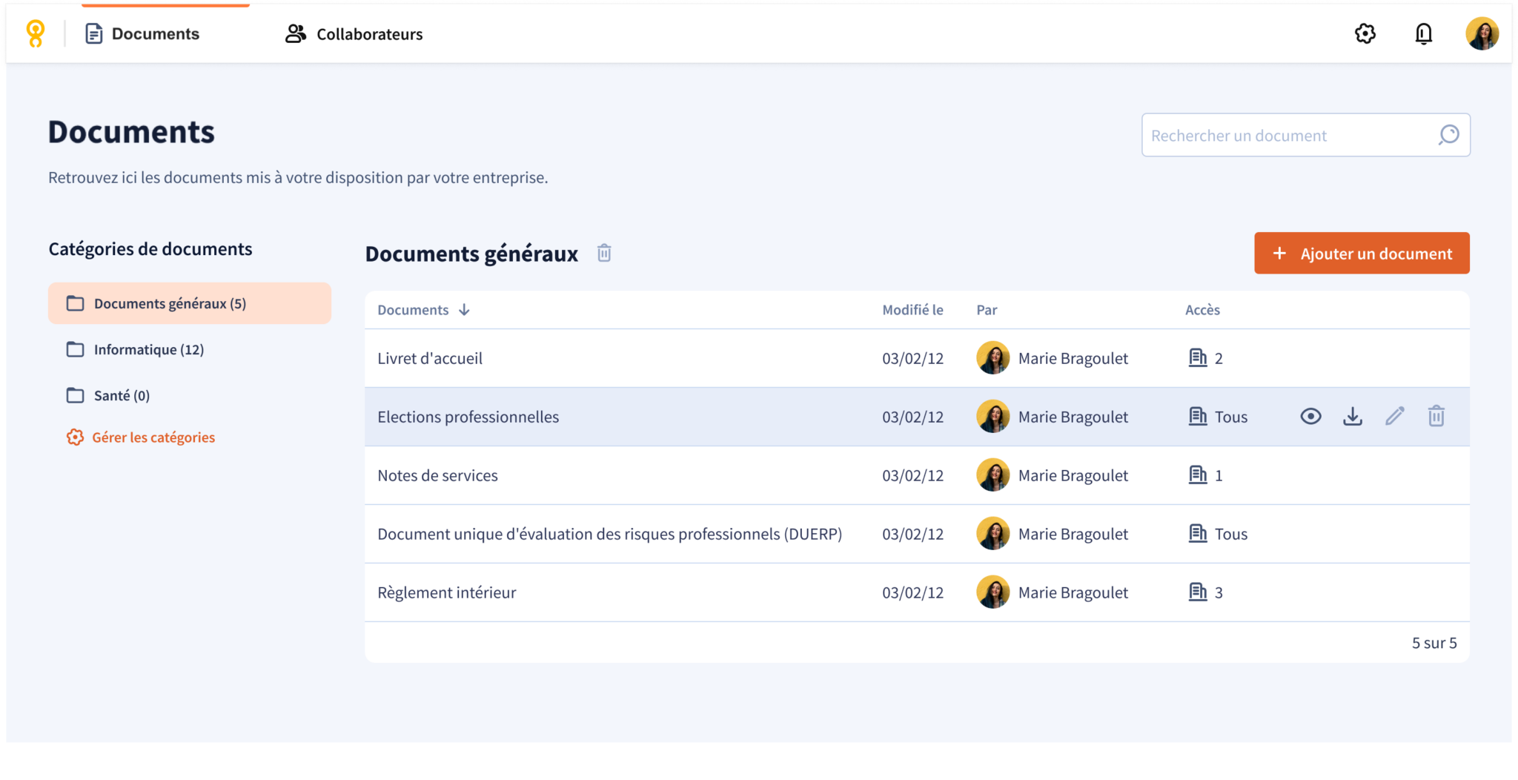Image resolution: width=1518 pixels, height=780 pixels.
Task: Open Gérer les catégories
Action: pyautogui.click(x=153, y=437)
